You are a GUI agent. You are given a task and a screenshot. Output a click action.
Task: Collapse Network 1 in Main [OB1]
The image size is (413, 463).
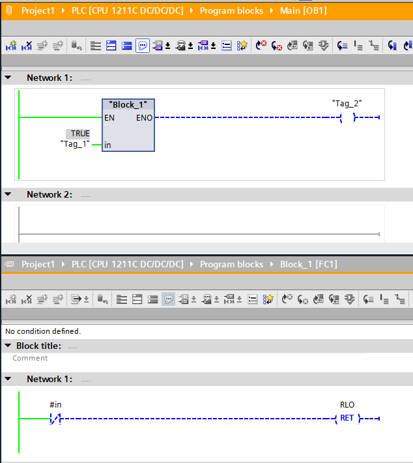coord(8,78)
